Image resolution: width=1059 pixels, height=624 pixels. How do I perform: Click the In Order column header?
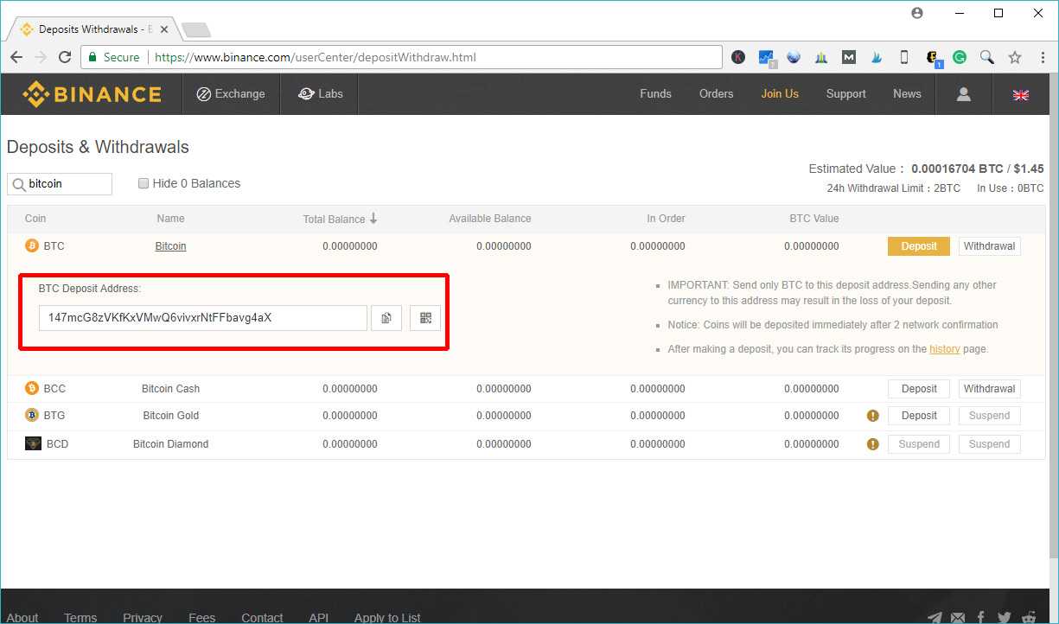(666, 219)
